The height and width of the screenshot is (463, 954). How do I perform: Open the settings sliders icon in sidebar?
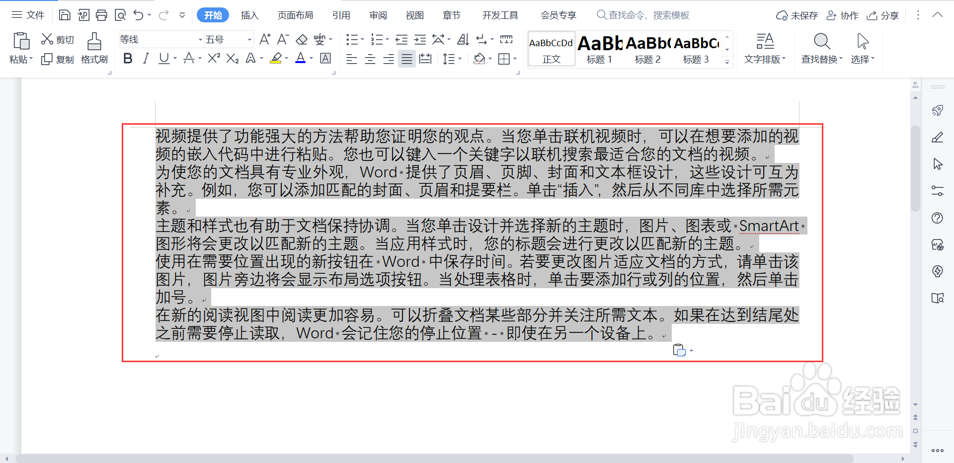938,191
